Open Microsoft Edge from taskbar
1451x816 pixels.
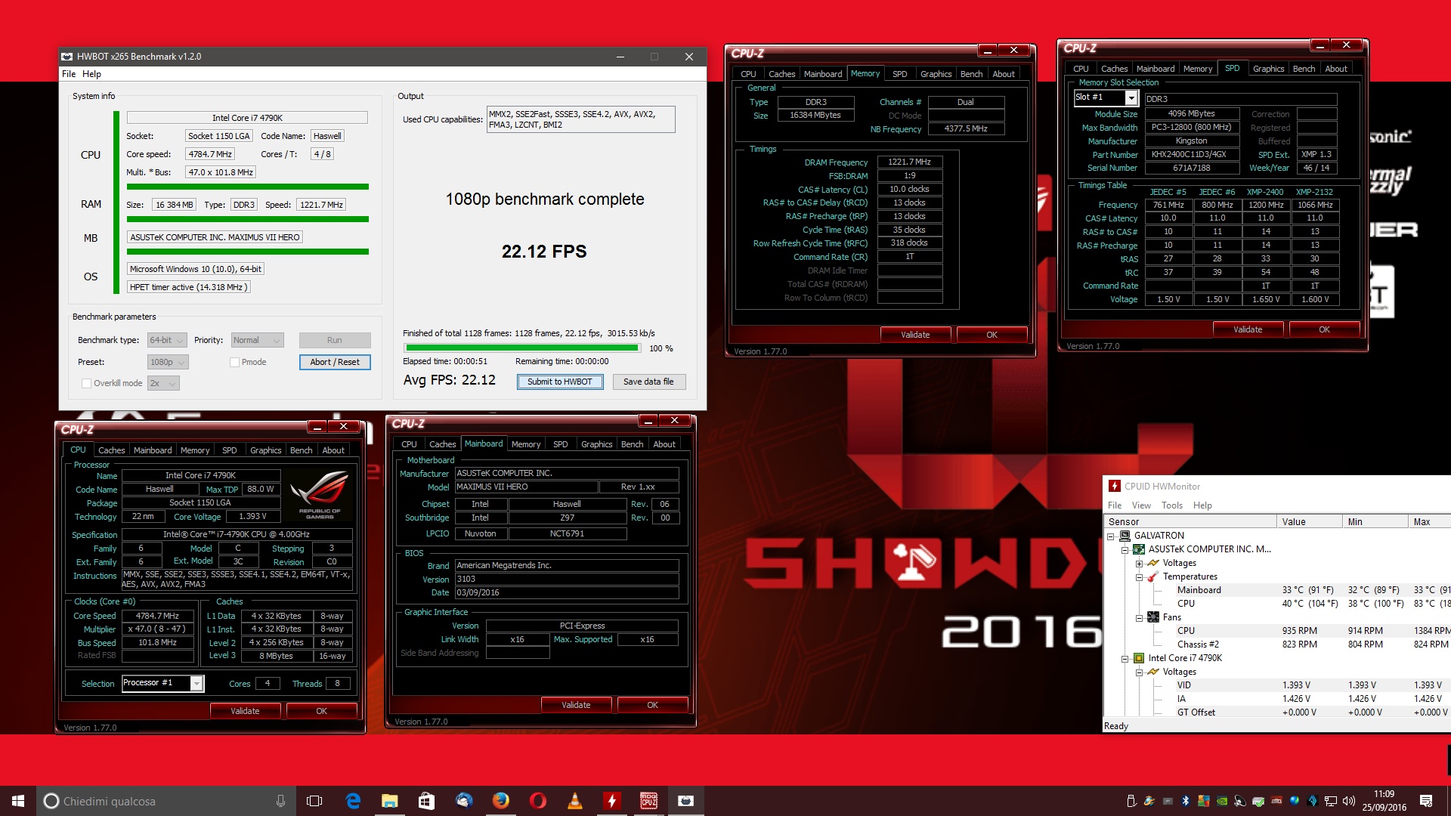pyautogui.click(x=353, y=801)
